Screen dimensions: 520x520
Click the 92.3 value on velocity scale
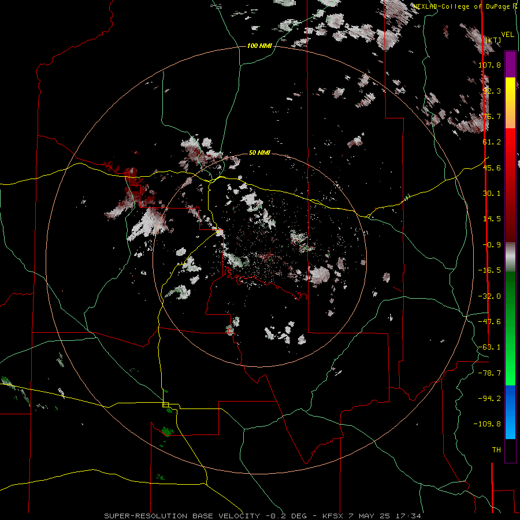click(x=492, y=91)
